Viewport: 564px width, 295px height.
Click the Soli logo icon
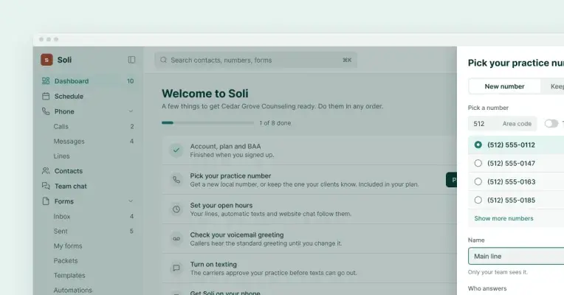[x=47, y=60]
